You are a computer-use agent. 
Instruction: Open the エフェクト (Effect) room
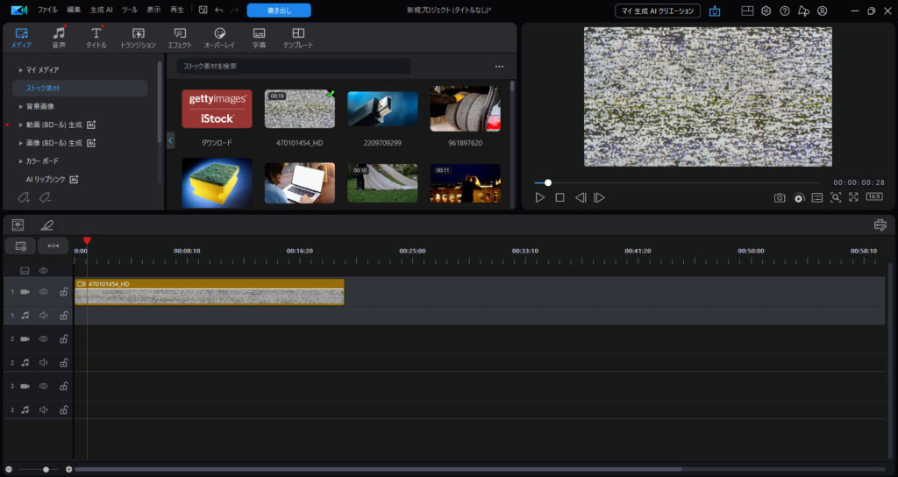pyautogui.click(x=180, y=38)
